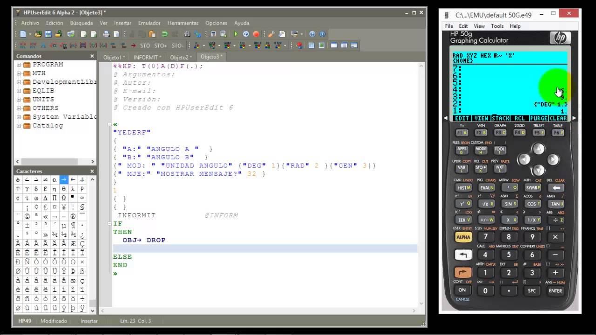Screen dimensions: 596x335
Task: Open the Búsqueda menu
Action: 81,23
